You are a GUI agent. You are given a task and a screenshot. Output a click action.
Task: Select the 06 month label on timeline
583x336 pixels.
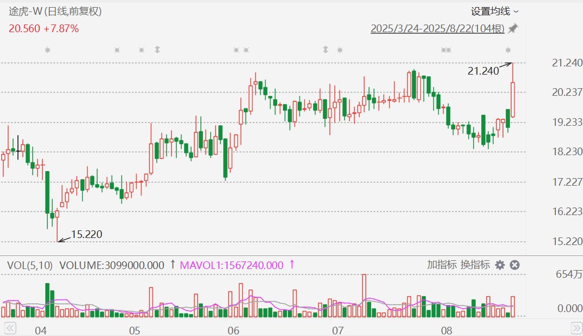[233, 331]
